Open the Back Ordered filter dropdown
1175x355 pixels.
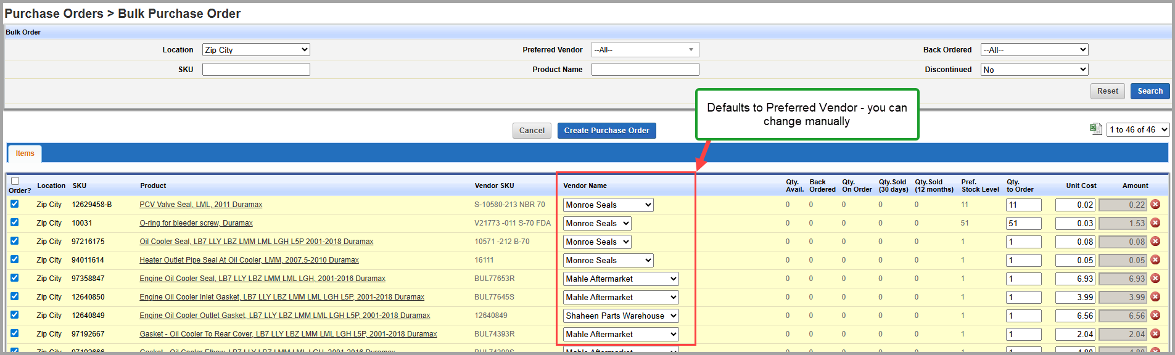click(1034, 50)
